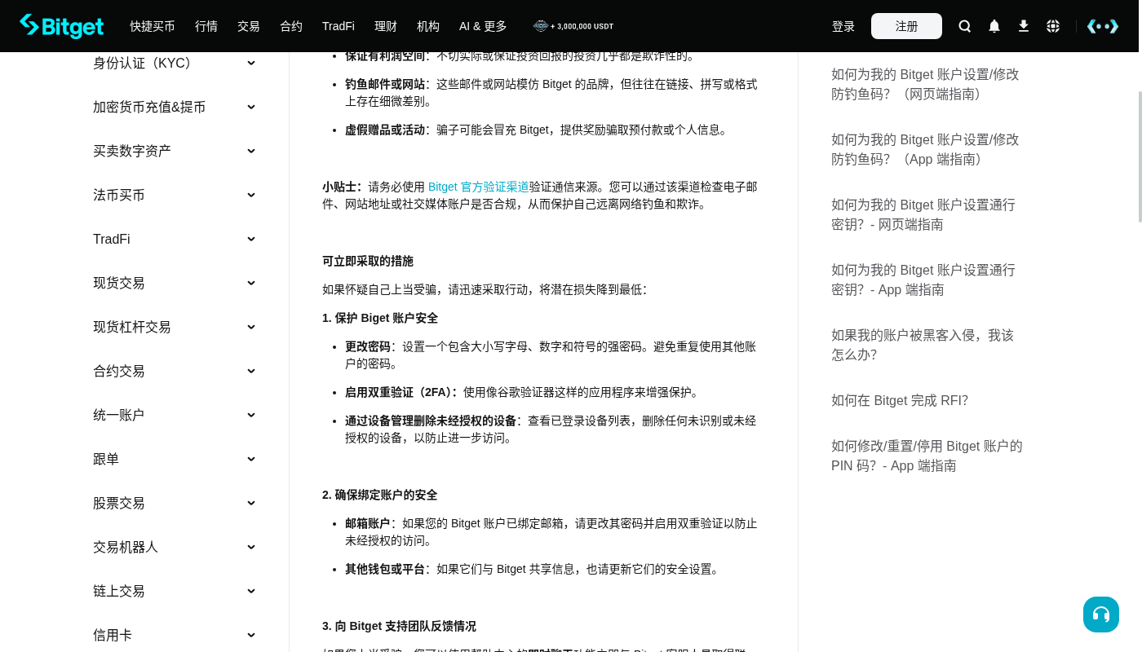Select 身份认证（KYC）sidebar label
The width and height of the screenshot is (1142, 652).
pos(144,63)
